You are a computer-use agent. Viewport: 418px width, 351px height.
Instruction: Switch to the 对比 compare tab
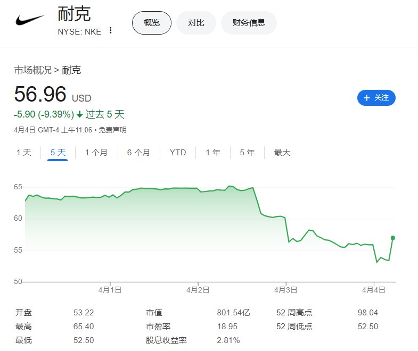pos(196,23)
